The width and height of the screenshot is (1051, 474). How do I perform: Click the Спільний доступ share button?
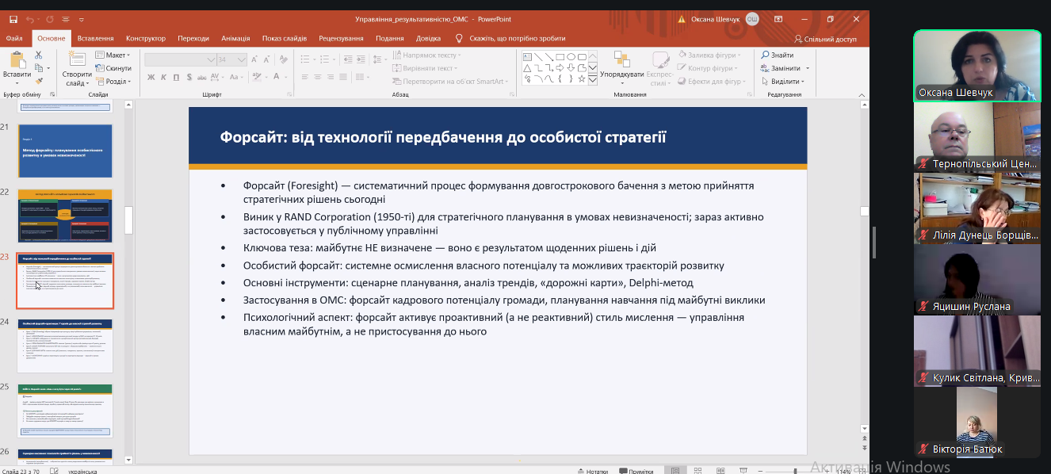pyautogui.click(x=825, y=39)
